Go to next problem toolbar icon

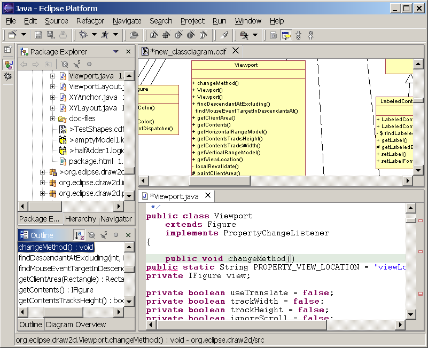click(298, 35)
